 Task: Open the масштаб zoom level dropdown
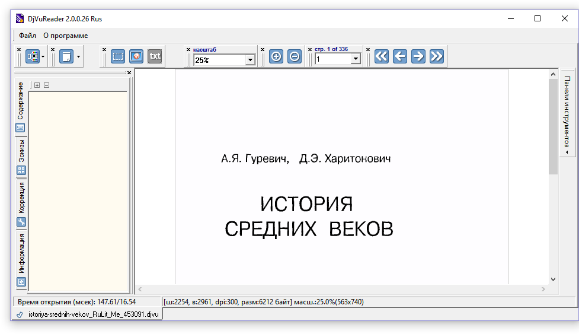point(250,60)
